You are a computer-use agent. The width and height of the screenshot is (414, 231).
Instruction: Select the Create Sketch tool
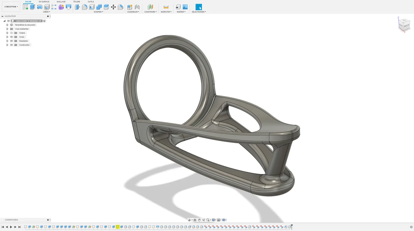(25, 7)
